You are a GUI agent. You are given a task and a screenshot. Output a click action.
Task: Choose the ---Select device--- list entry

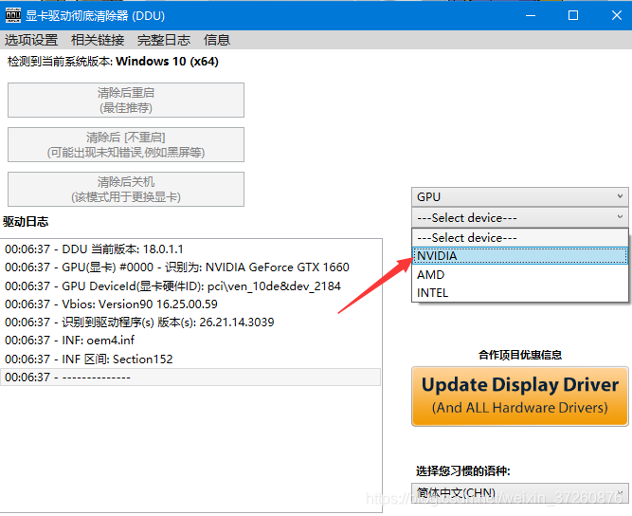(520, 238)
